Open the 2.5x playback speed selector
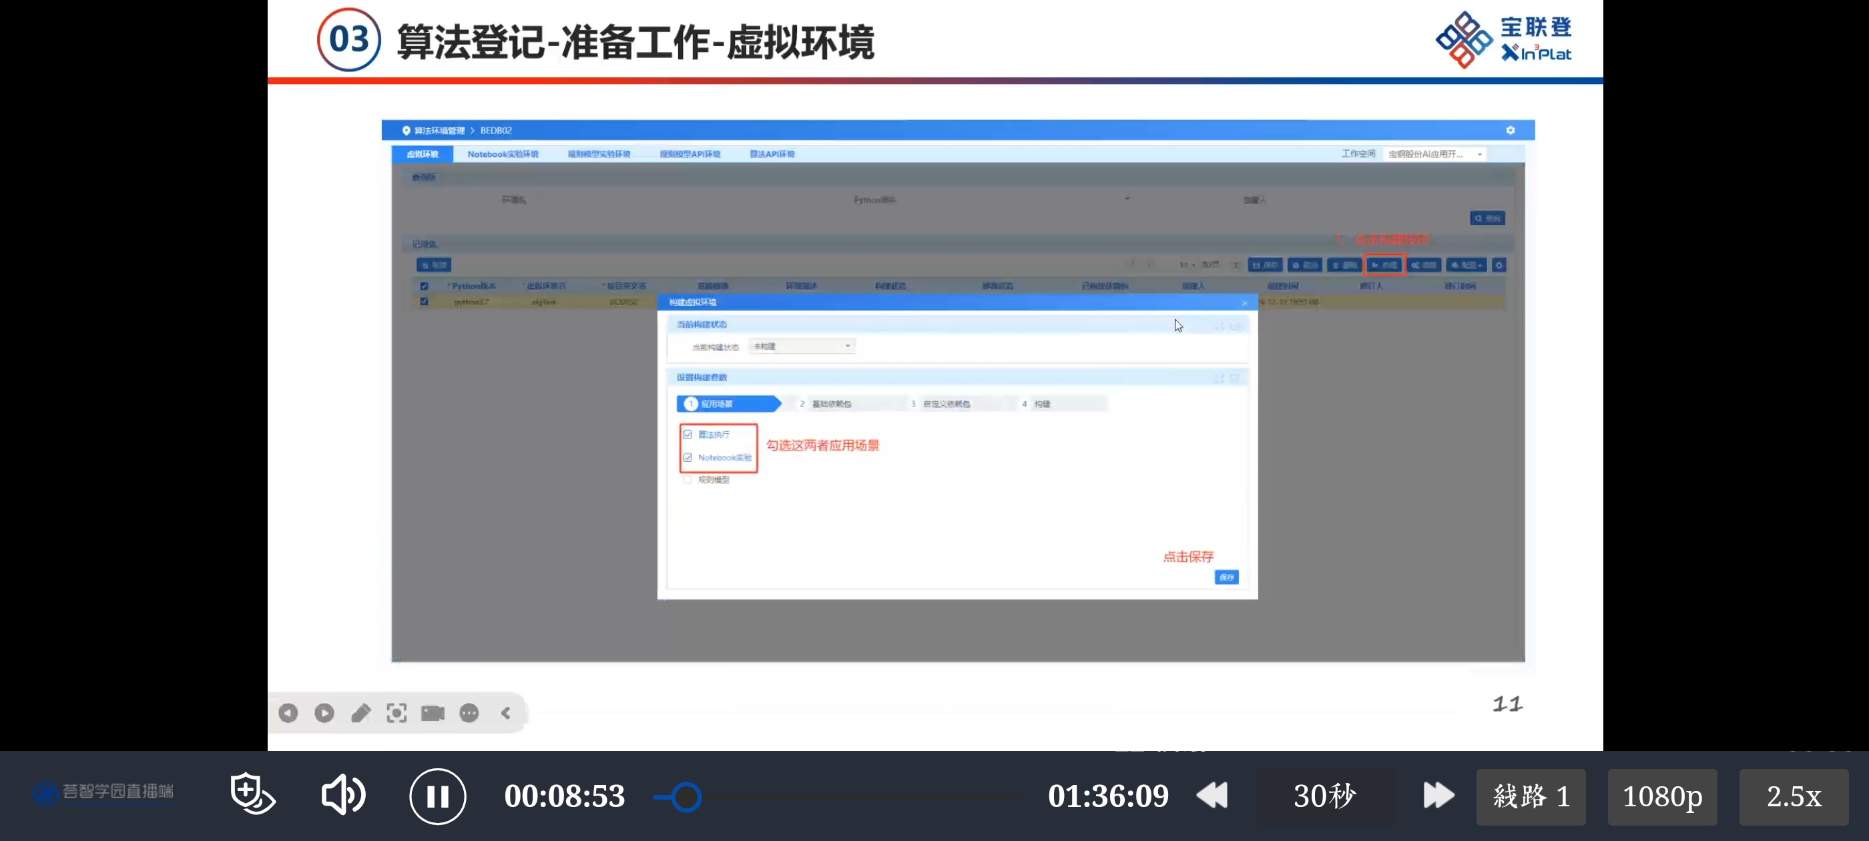Screen dimensions: 1869x841 coord(1793,797)
